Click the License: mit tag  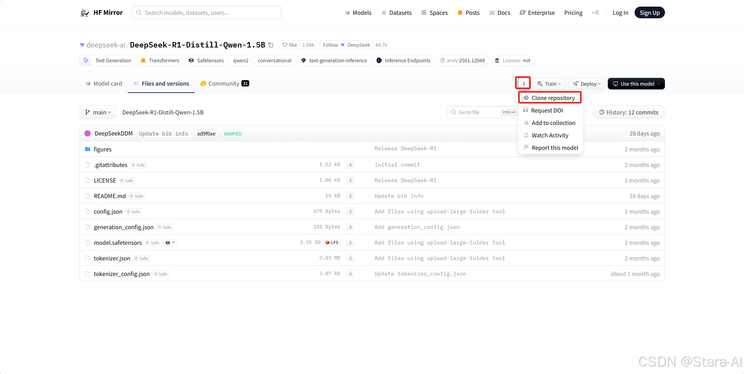click(x=513, y=60)
